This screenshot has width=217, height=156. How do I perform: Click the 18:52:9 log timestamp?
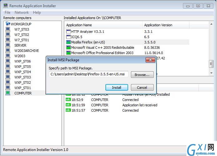tap(77, 100)
